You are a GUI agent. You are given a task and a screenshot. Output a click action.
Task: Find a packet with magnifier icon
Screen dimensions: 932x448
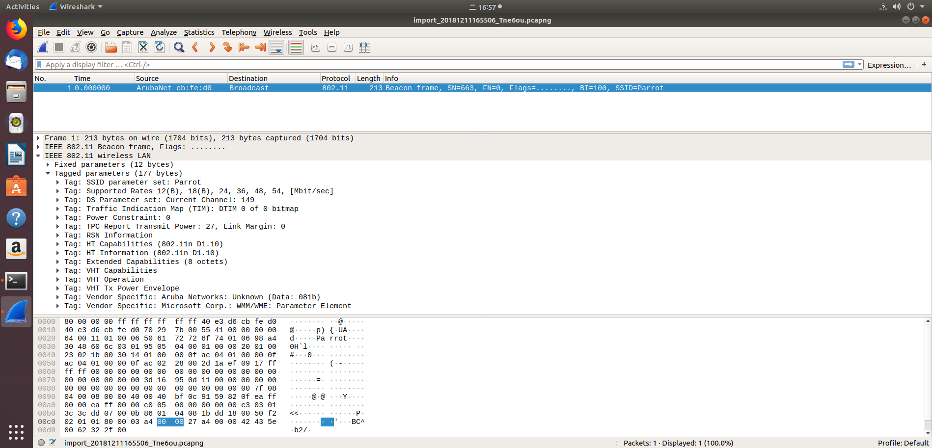[179, 47]
